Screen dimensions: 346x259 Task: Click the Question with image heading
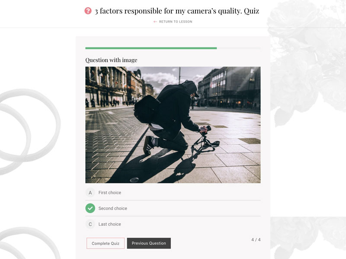click(111, 60)
